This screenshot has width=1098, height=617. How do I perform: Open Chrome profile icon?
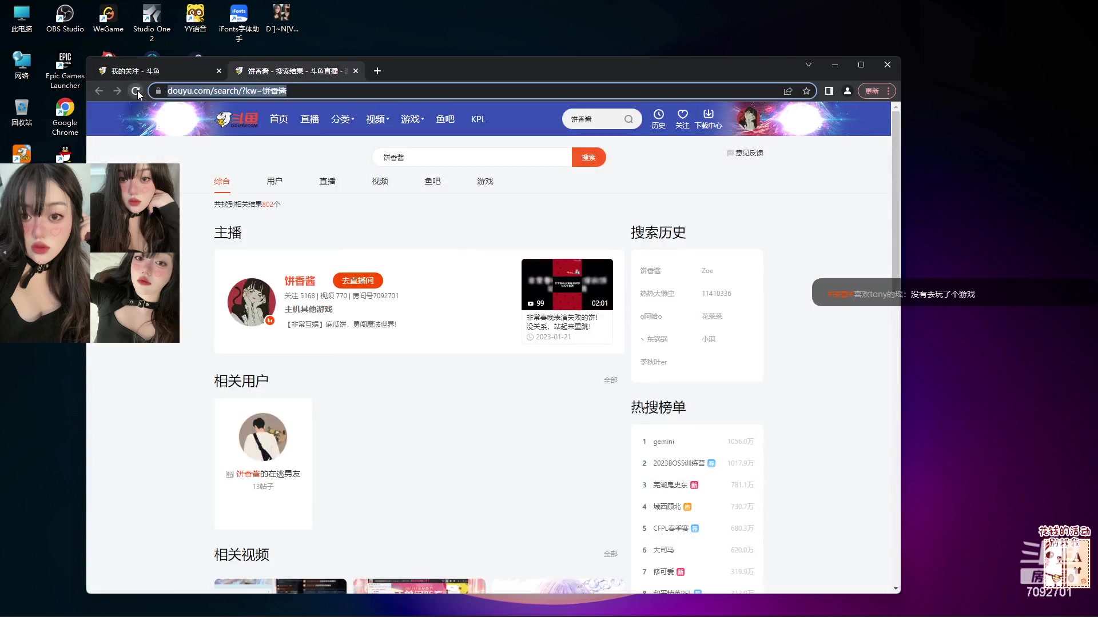coord(848,91)
